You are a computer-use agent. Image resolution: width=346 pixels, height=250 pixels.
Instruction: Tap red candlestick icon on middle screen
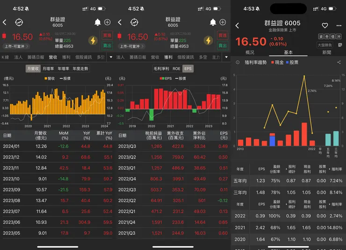tap(119, 36)
